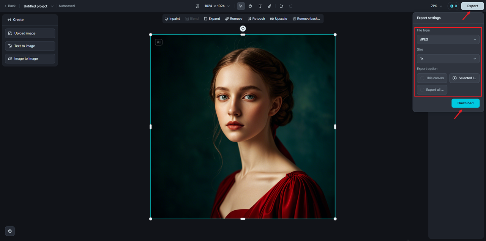Click Upload image button

click(30, 33)
